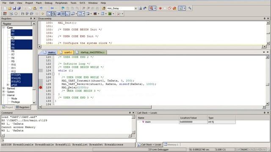Image resolution: width=271 pixels, height=152 pixels.
Task: Click the New file icon
Action: click(5, 8)
